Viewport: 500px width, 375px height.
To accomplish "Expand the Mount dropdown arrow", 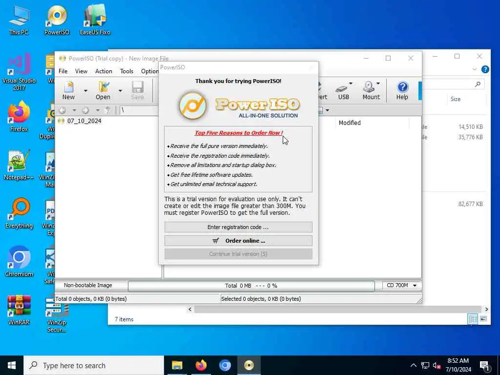I will [x=378, y=83].
